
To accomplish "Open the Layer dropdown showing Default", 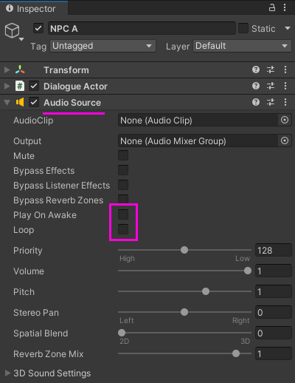I will click(242, 46).
